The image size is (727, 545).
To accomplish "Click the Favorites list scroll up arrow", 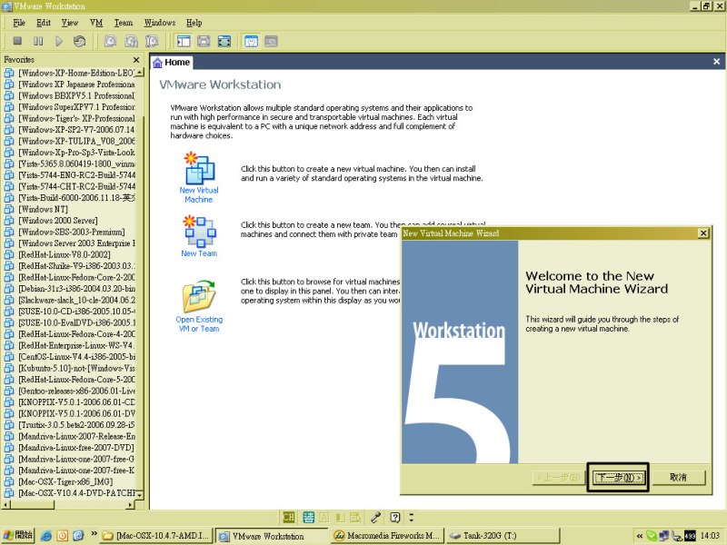I will coord(140,73).
